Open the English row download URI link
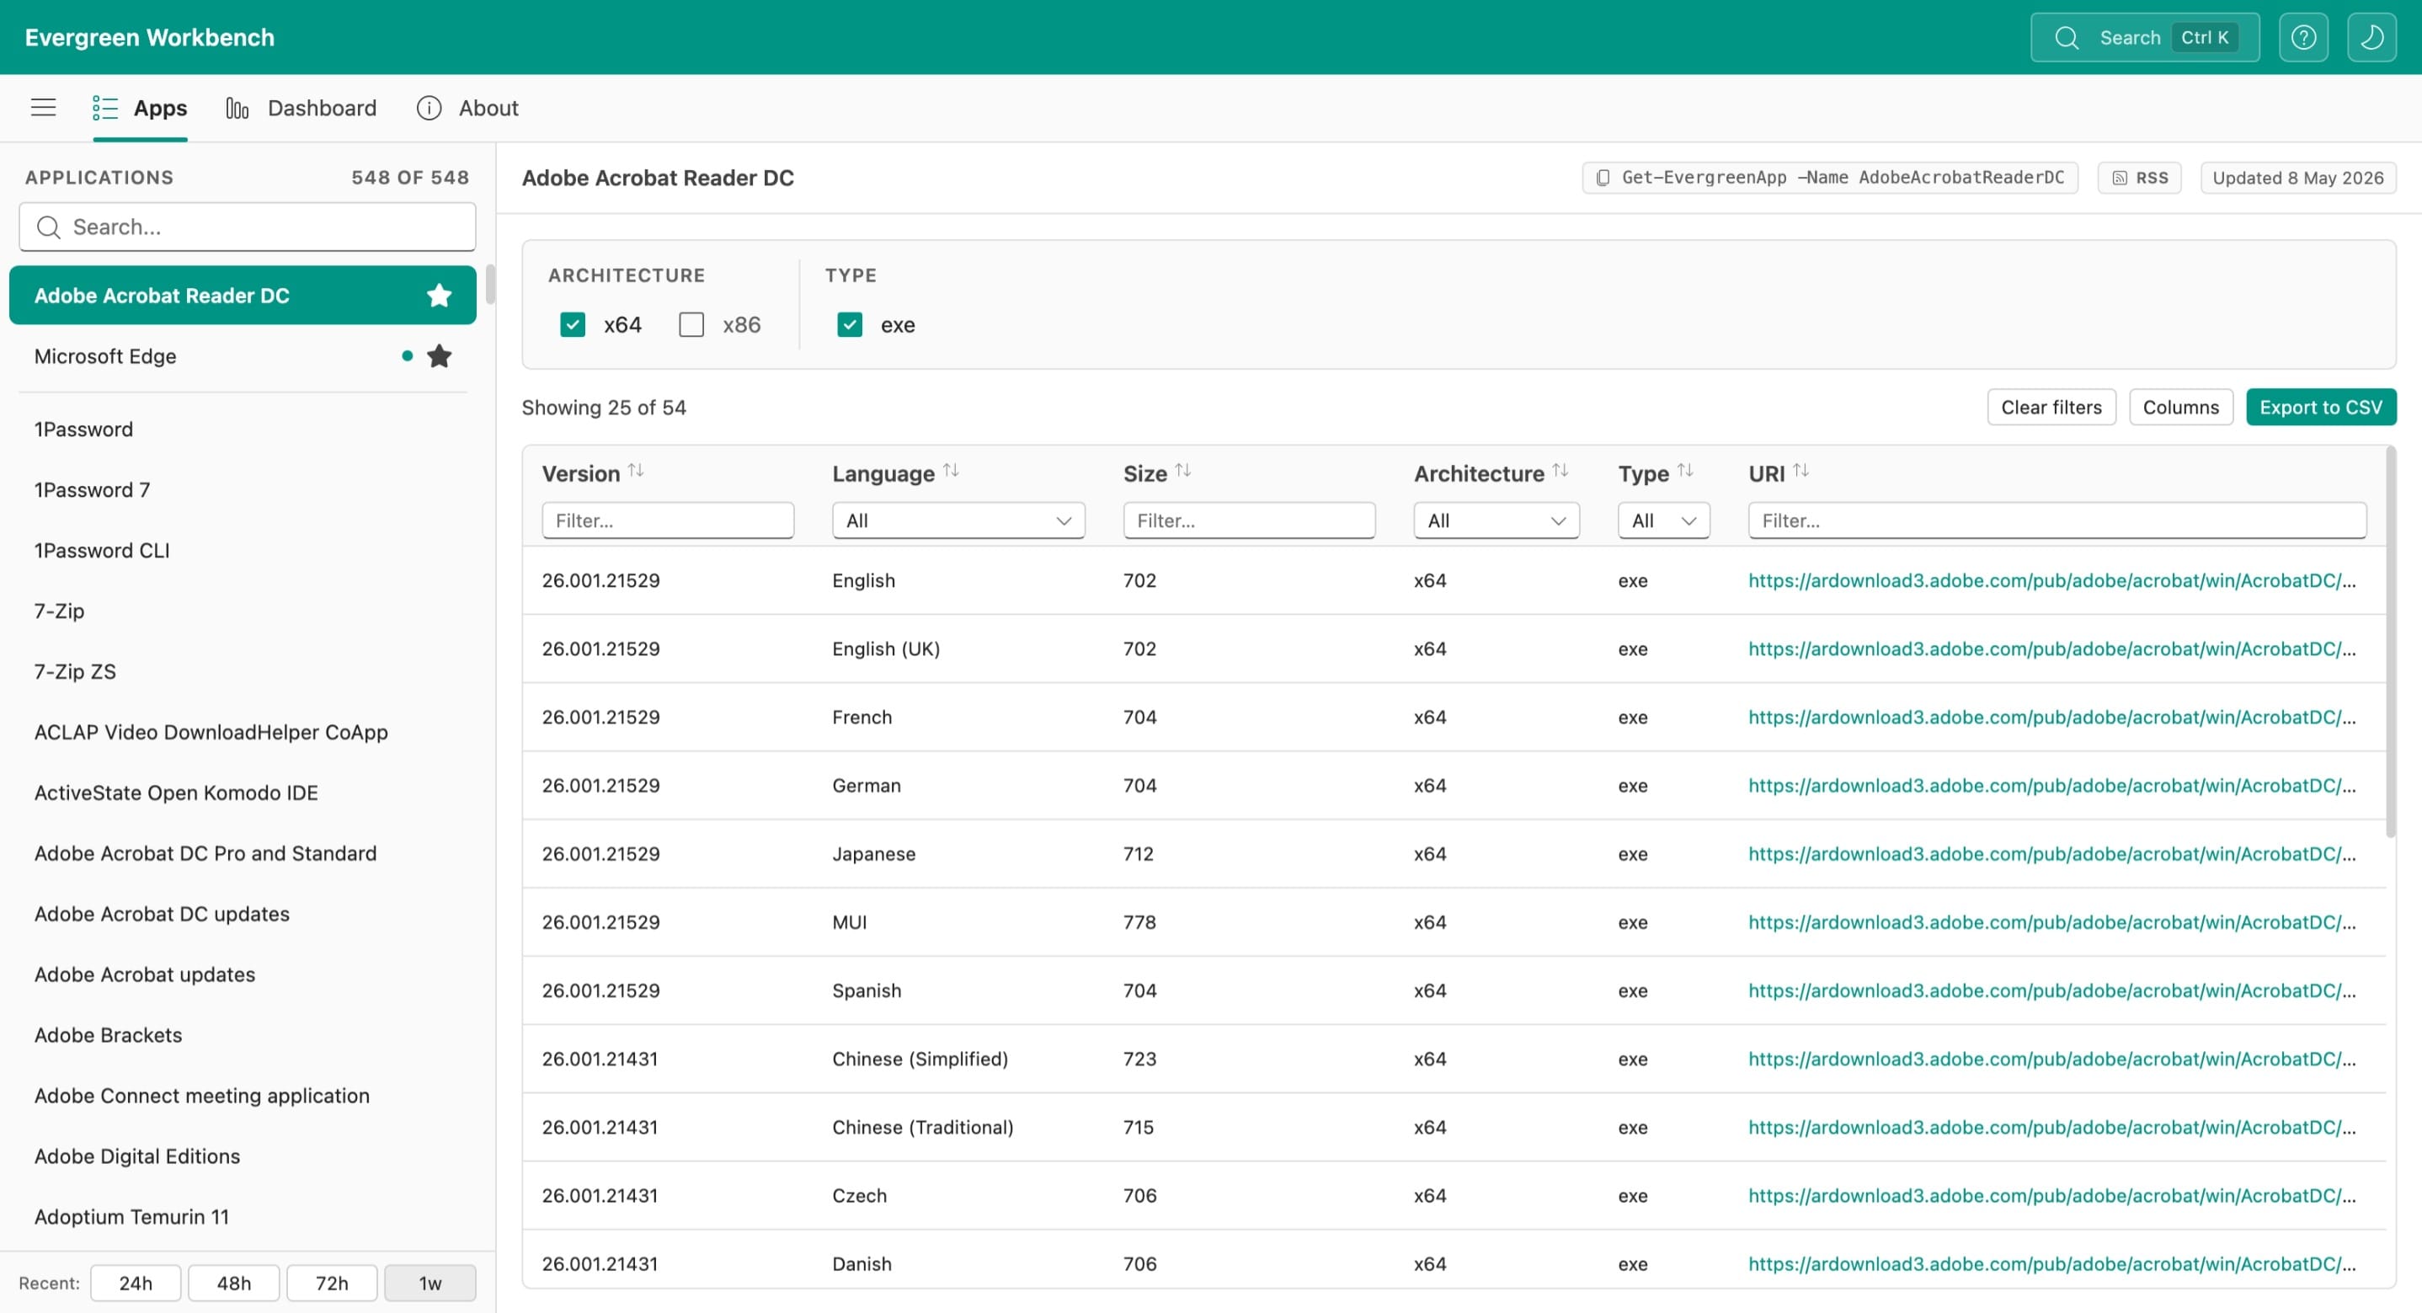This screenshot has width=2422, height=1313. [x=2051, y=580]
